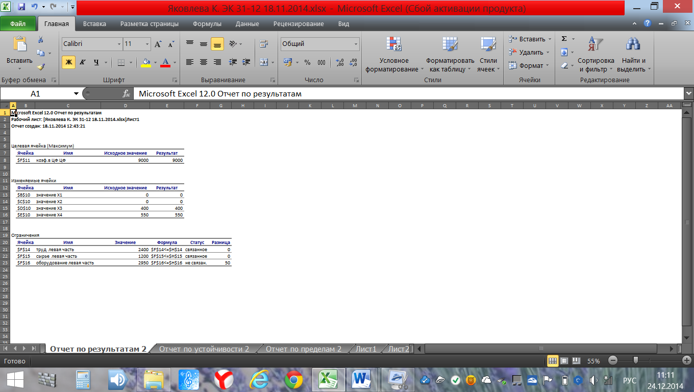The image size is (694, 392).
Task: Toggle italic formatting (К)
Action: click(82, 62)
